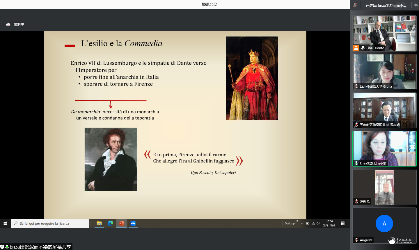Toggle the muted microphone in the top bar
The height and width of the screenshot is (250, 419).
(x=355, y=5)
